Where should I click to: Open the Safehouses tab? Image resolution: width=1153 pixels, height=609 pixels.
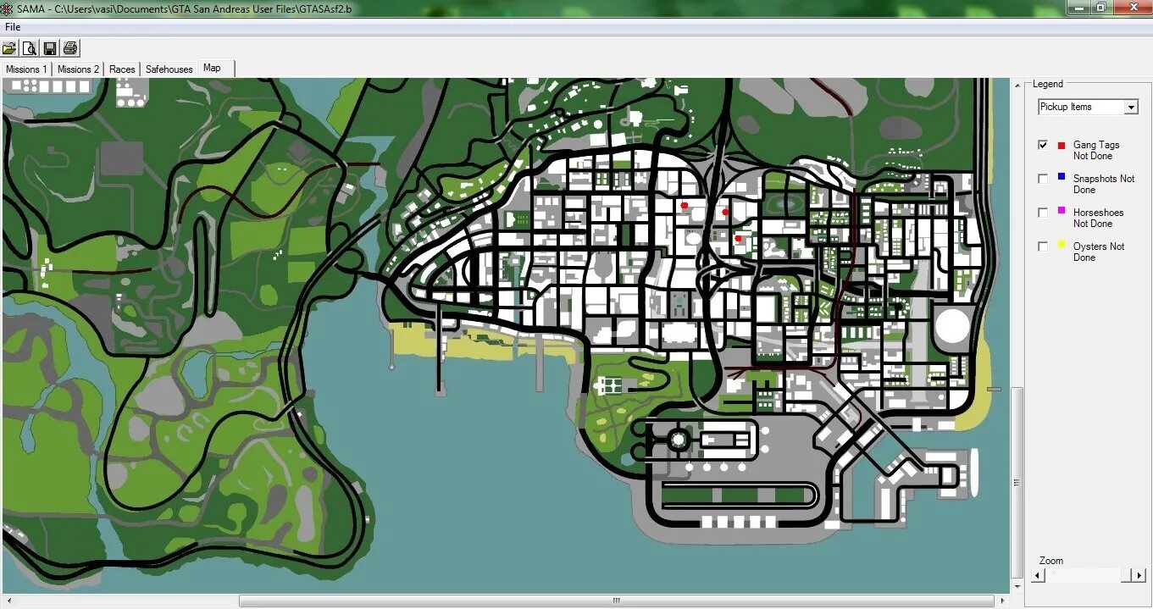click(169, 69)
